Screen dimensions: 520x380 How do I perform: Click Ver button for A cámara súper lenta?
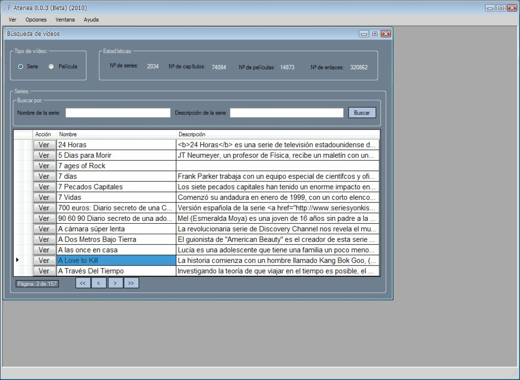click(45, 229)
